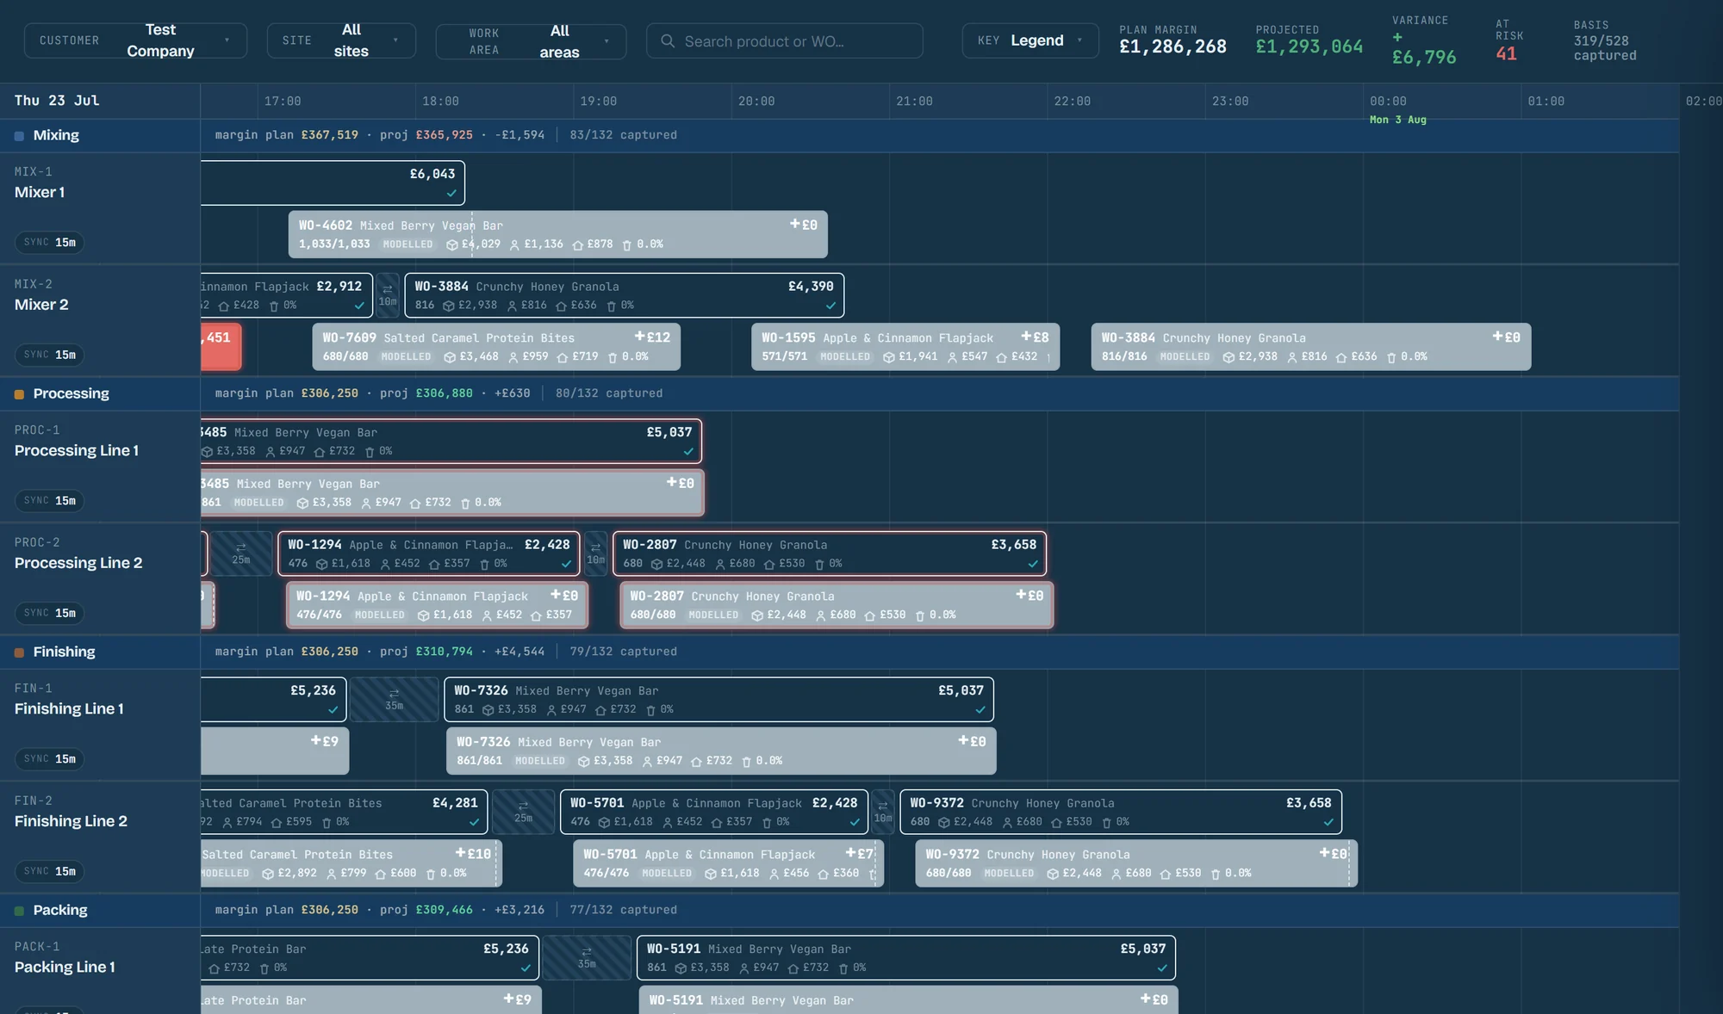
Task: Open the WO-1595 Apple & Cinnamon Flapjack card
Action: point(905,347)
